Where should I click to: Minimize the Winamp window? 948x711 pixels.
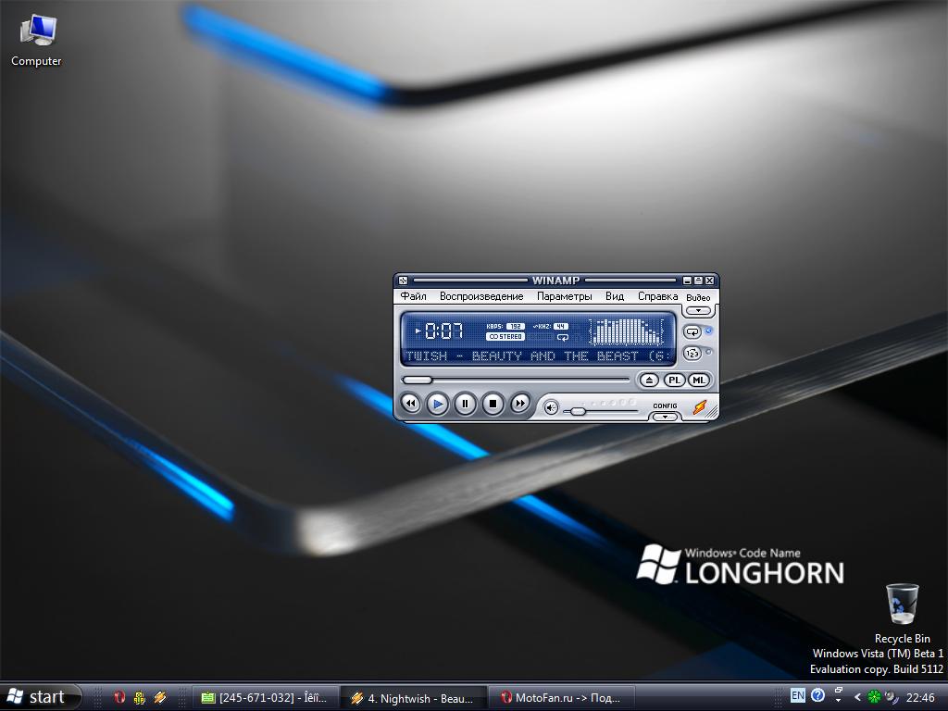(687, 281)
